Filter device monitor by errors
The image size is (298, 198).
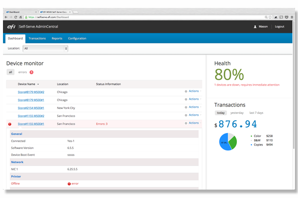(22, 72)
